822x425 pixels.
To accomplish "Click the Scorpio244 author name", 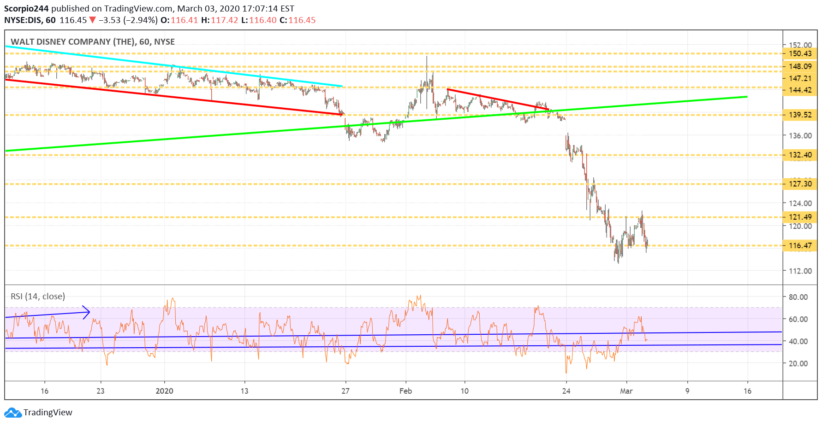I will coord(26,9).
